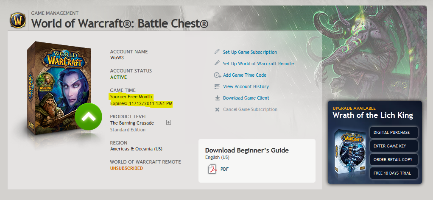
Task: Click the X icon beside Cancel Game Subscription
Action: [x=217, y=109]
